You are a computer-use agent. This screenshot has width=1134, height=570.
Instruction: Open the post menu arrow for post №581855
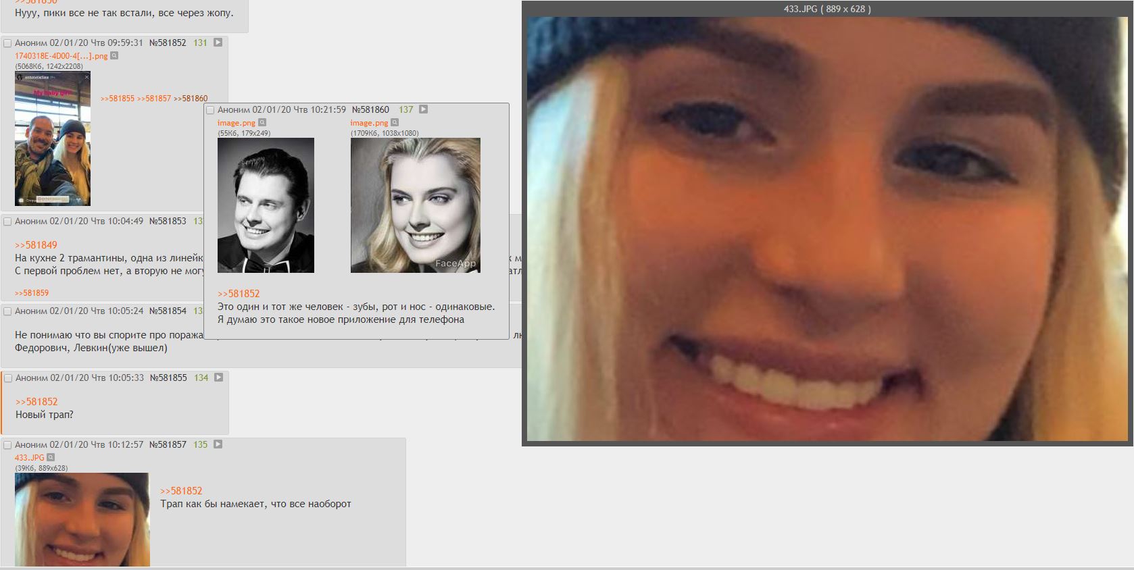tap(218, 378)
